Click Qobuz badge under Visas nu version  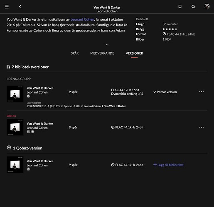coord(32,132)
